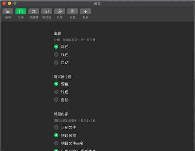Open the 代理 (Proxy) globe icon
This screenshot has width=195, height=151.
point(59,11)
